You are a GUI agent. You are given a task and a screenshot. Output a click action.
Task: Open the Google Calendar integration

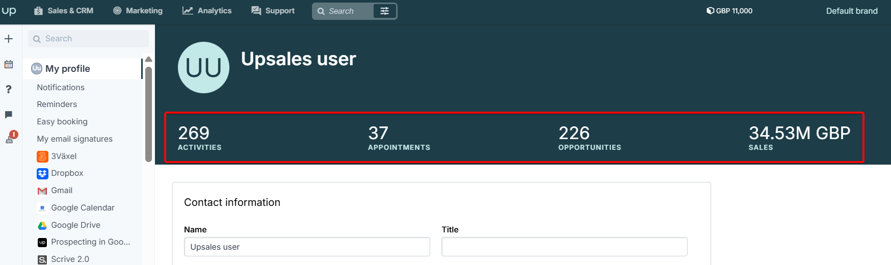(83, 207)
